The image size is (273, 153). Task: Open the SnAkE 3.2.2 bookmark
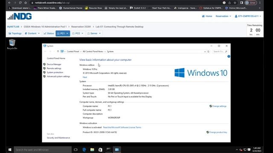tap(138, 8)
